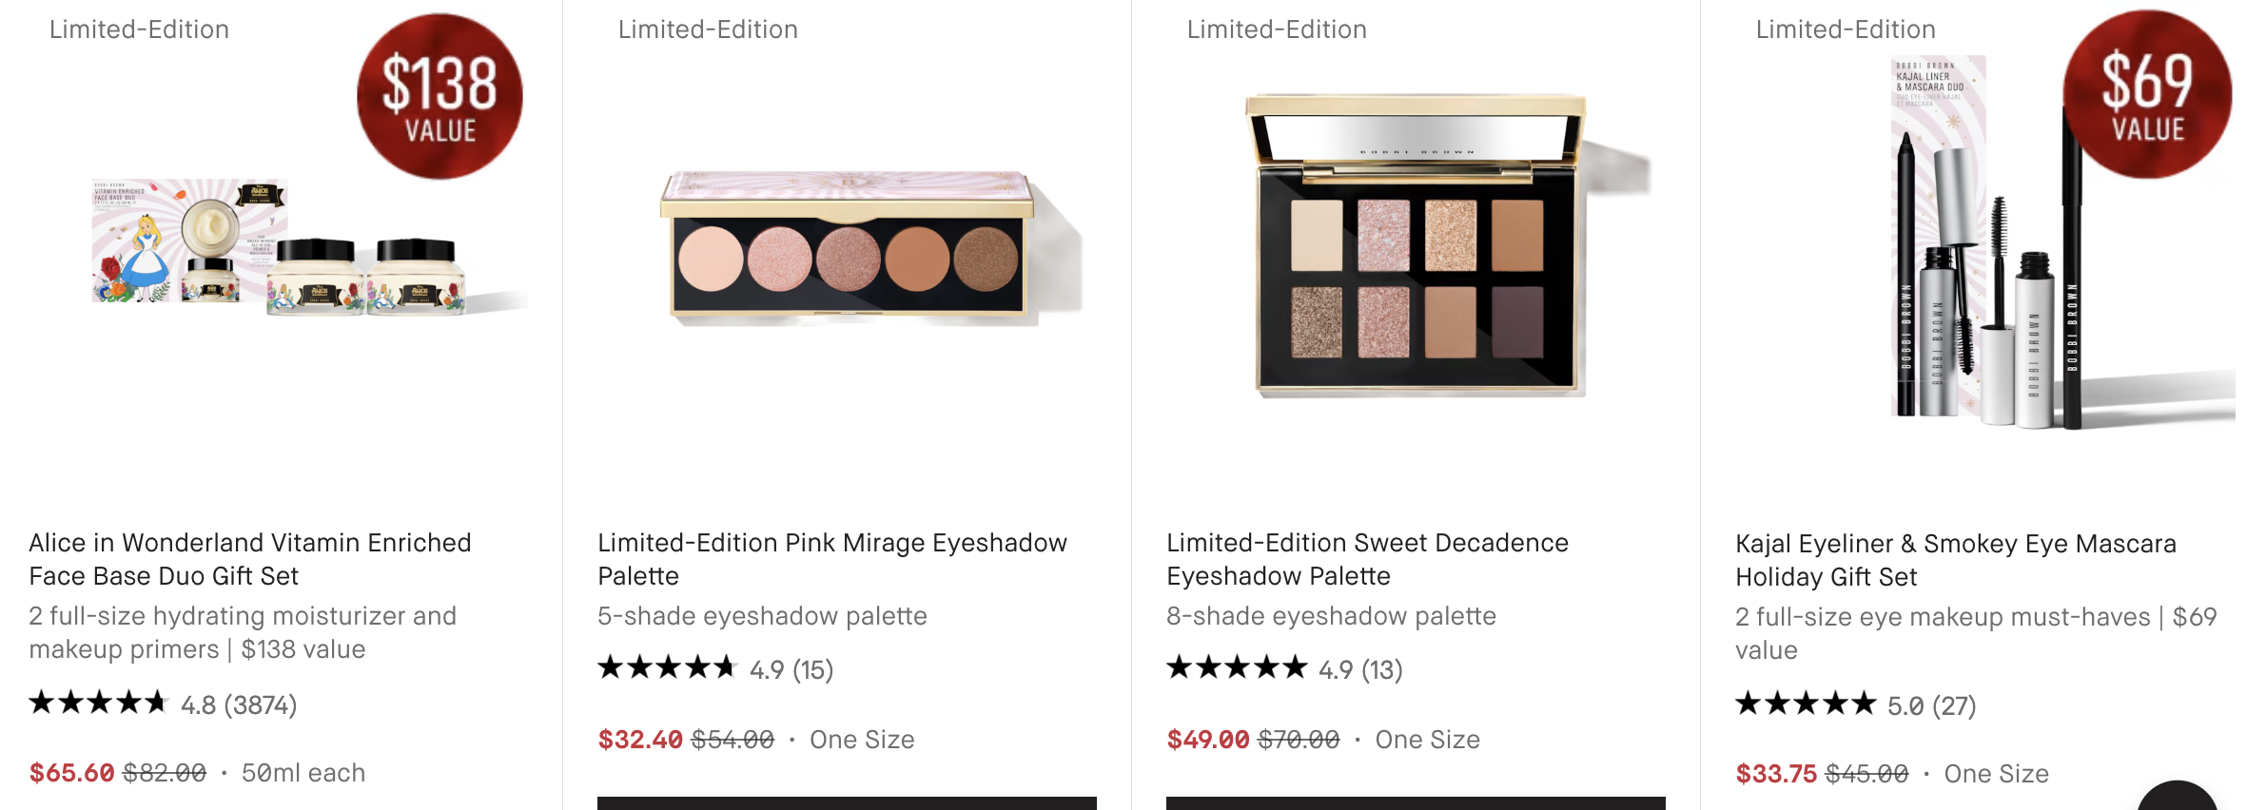Click the Kajal Eyeliner set star rating
This screenshot has width=2247, height=810.
tap(1805, 704)
